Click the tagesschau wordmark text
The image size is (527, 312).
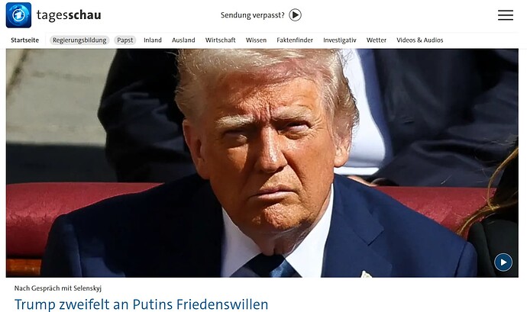69,15
